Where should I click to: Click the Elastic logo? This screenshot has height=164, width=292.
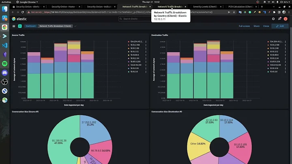pos(19,19)
